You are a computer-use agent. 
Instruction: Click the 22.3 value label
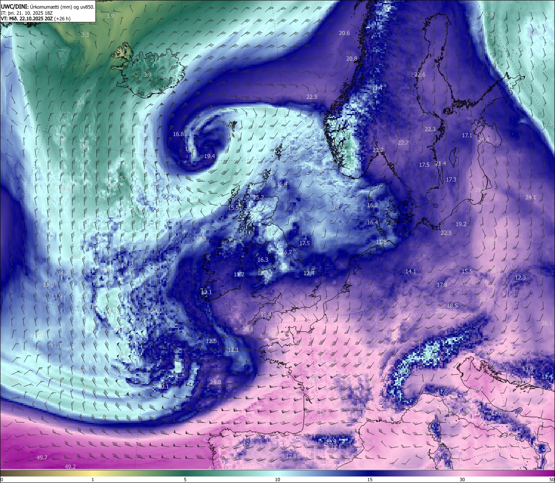coord(430,130)
